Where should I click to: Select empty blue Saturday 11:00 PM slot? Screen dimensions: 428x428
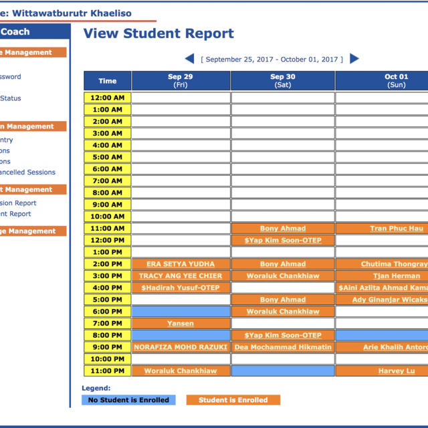point(283,371)
